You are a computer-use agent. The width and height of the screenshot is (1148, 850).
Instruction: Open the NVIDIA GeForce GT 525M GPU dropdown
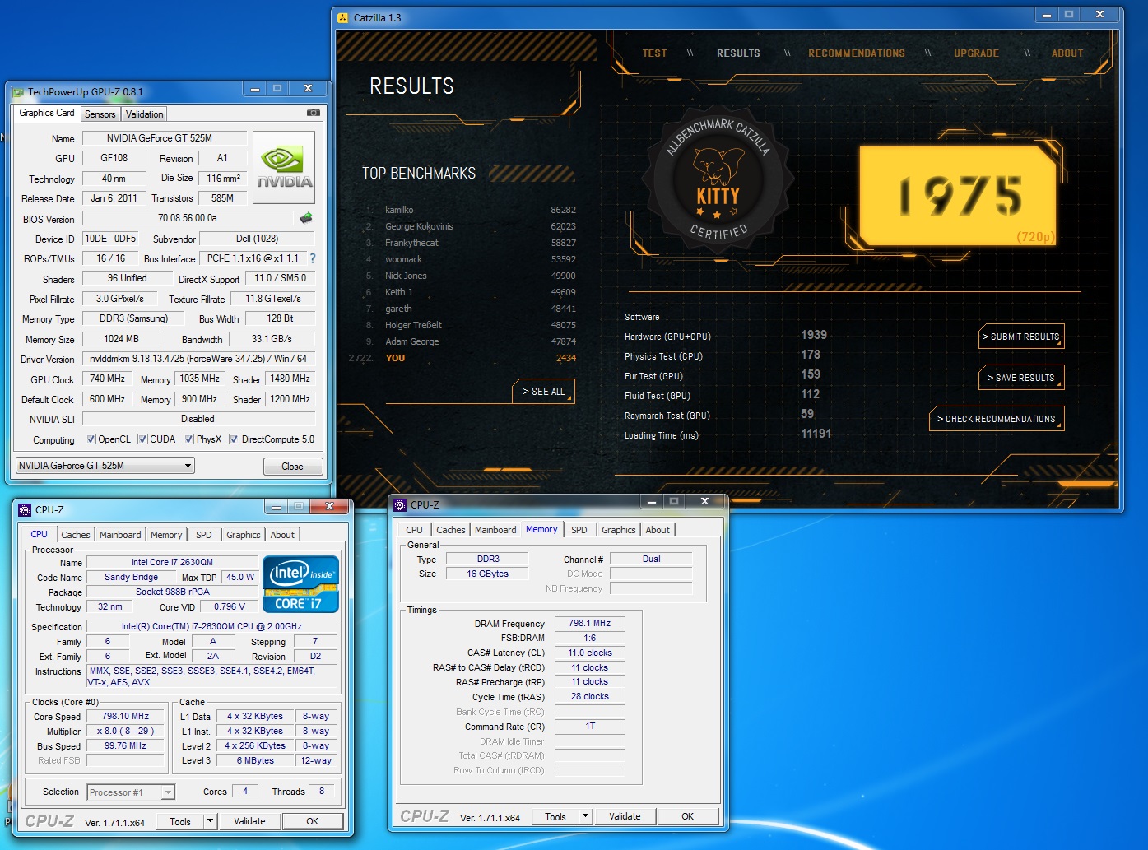pos(105,466)
